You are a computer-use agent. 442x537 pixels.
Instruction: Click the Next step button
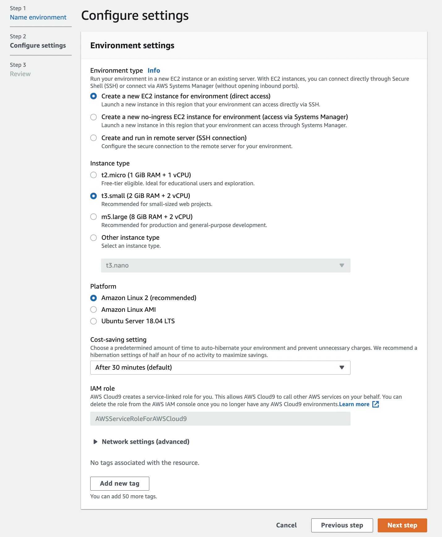402,525
